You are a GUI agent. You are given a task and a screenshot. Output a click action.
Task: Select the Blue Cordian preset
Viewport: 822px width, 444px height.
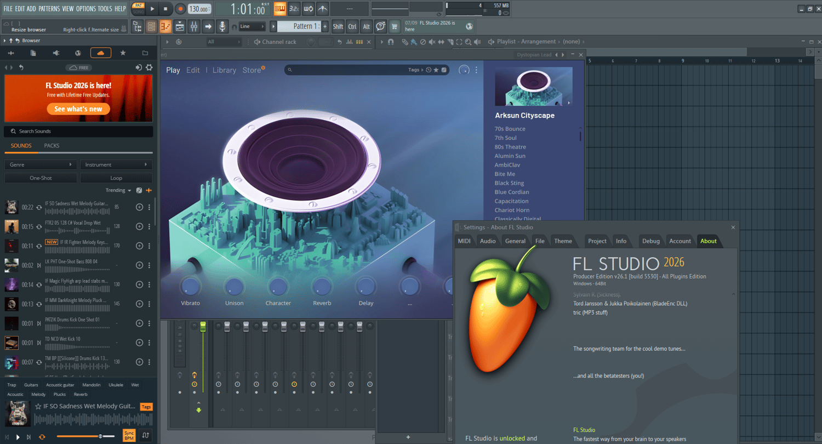coord(512,192)
